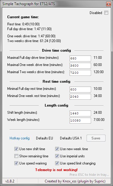The width and height of the screenshot is (113, 186).
Task: Click the Week length minutes field
Action: click(x=80, y=121)
